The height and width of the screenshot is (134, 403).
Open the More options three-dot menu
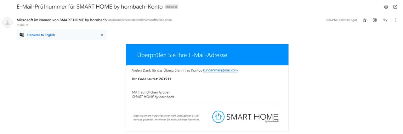[x=395, y=20]
